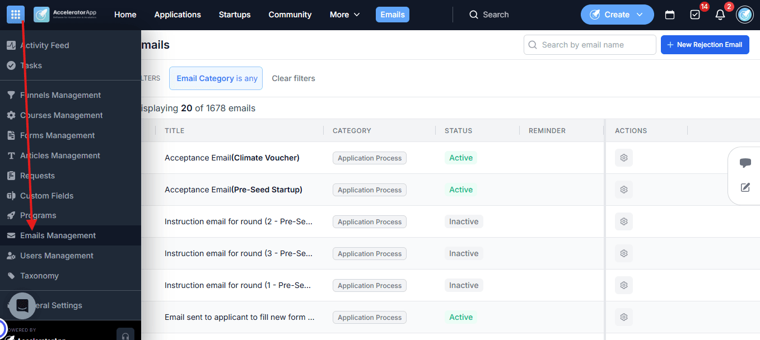This screenshot has height=340, width=760.
Task: Open notifications bell icon
Action: pyautogui.click(x=720, y=15)
